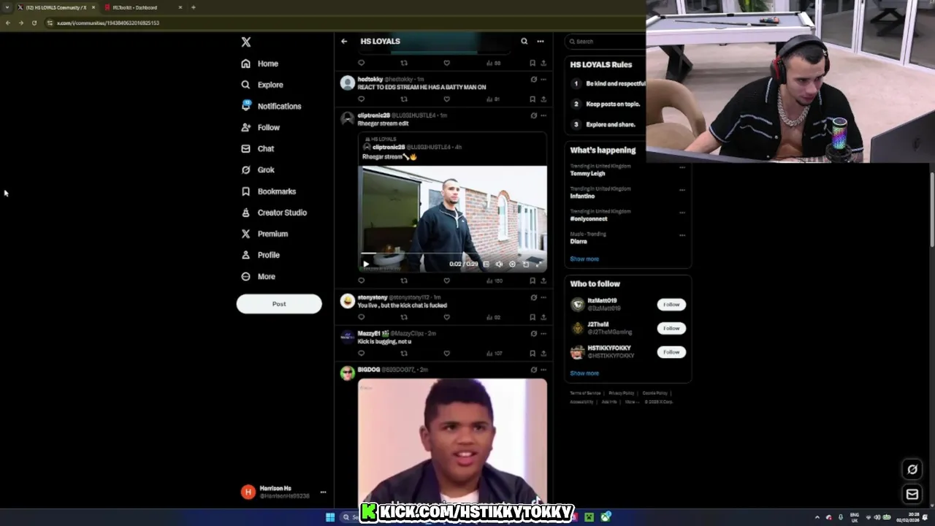Repost hedtokky's post

[404, 99]
